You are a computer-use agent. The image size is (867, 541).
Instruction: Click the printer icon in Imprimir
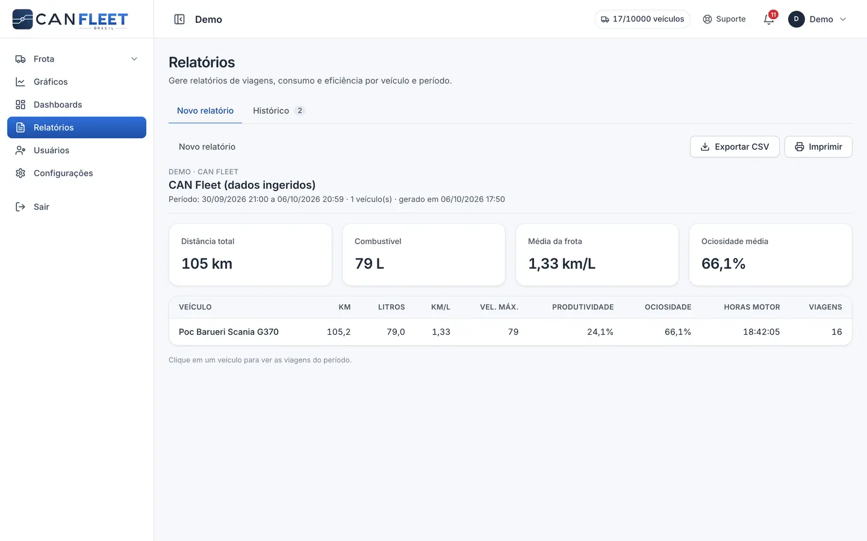pos(800,147)
